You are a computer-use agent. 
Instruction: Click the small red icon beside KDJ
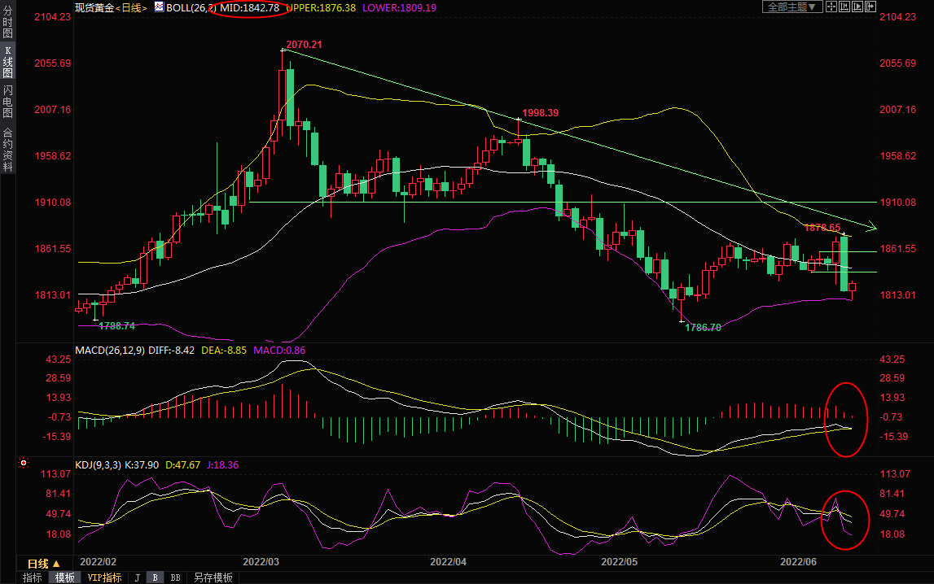(24, 464)
